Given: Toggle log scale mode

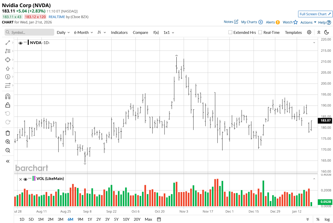Looking at the screenshot, I should click(x=327, y=219).
